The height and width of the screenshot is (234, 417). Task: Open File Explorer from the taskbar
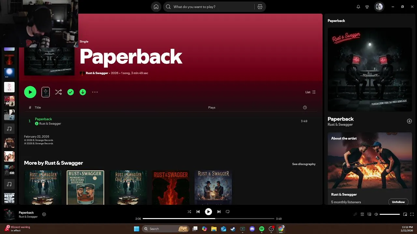coord(214,229)
